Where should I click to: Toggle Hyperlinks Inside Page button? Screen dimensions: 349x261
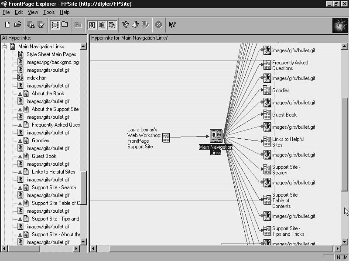pos(112,25)
